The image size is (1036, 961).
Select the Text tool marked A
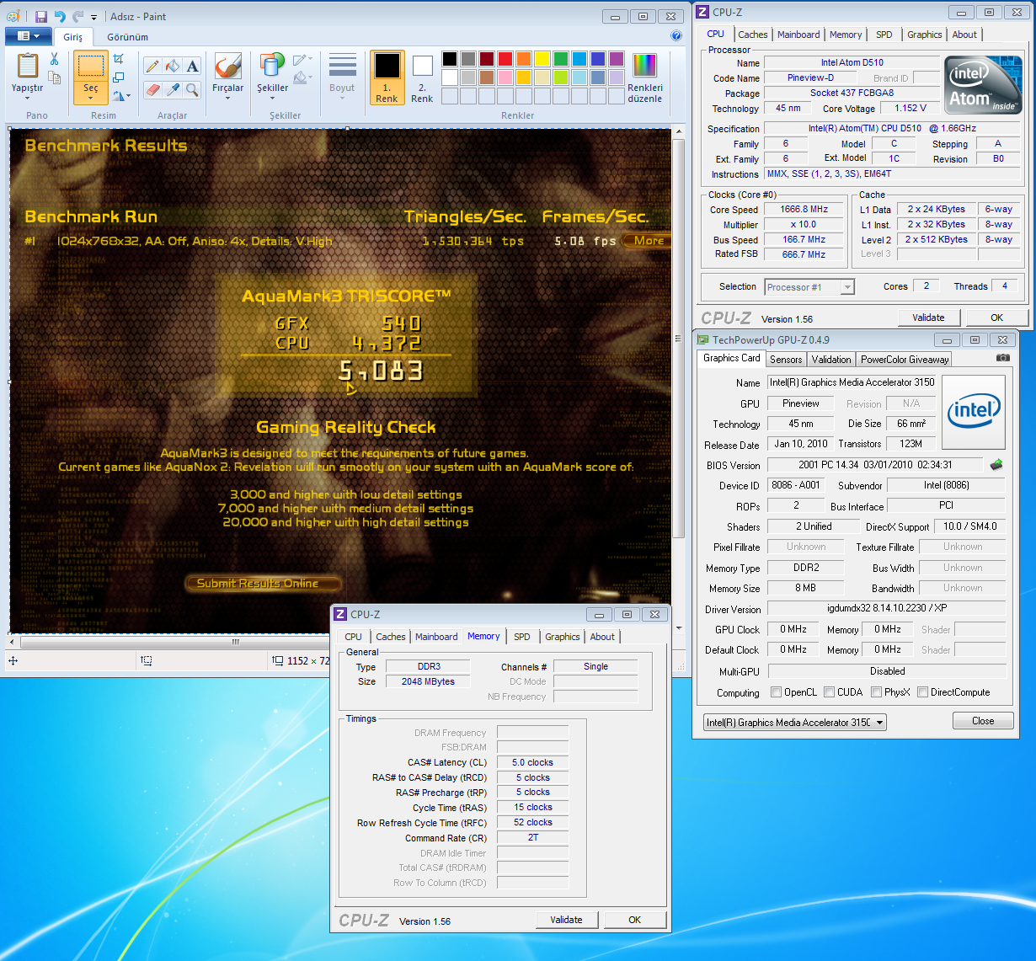click(193, 66)
